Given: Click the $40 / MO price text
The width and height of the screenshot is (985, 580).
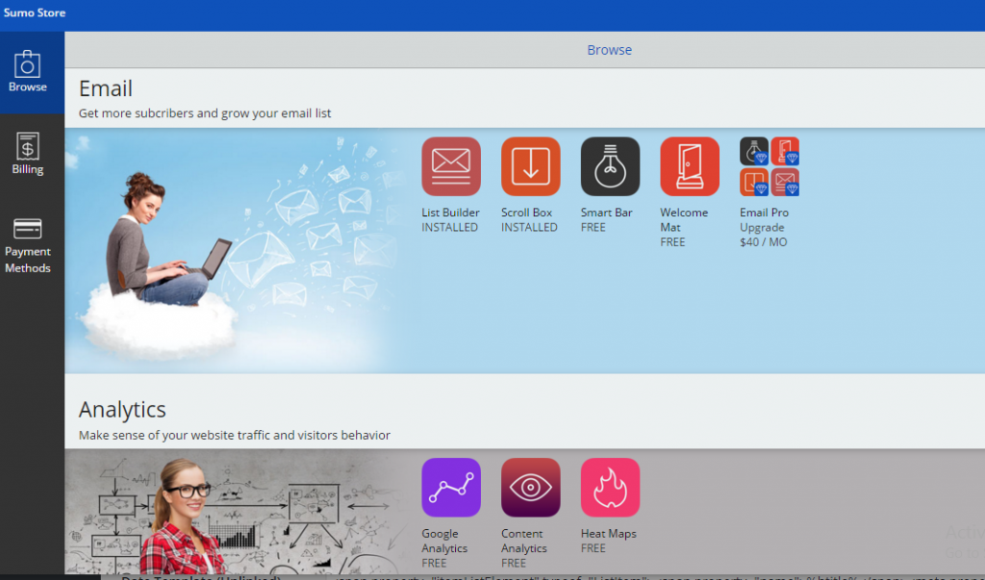Looking at the screenshot, I should [763, 242].
